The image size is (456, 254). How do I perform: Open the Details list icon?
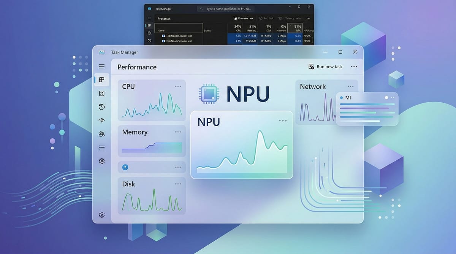101,147
